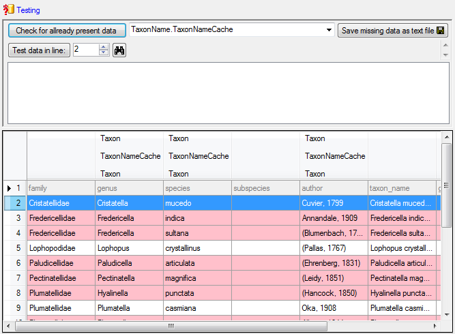
Task: Click the grid's horizontal scrollbar thumb
Action: pyautogui.click(x=171, y=327)
